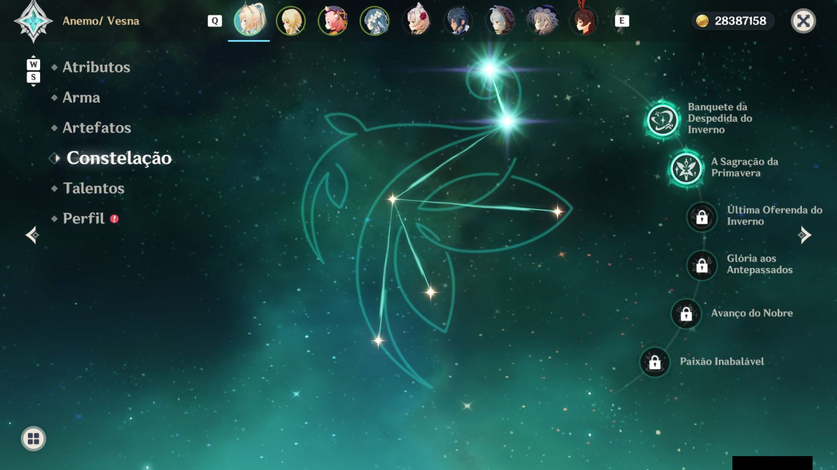Open Perfil with the red alert
The width and height of the screenshot is (837, 470).
pos(84,218)
